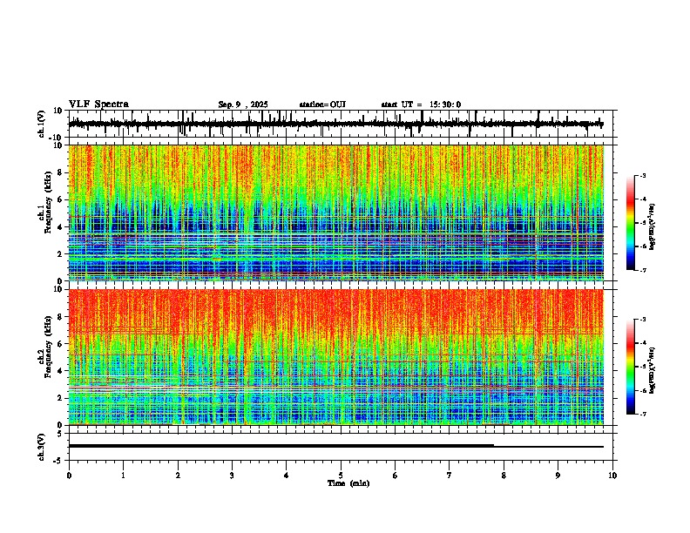The image size is (690, 533).
Task: Click the "VLF Spectra" plot title
Action: pos(98,105)
